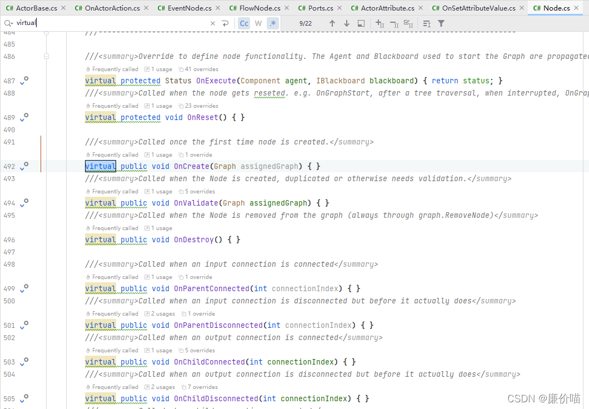Open search history dropdown magnifier icon
The image size is (589, 409).
(8, 23)
